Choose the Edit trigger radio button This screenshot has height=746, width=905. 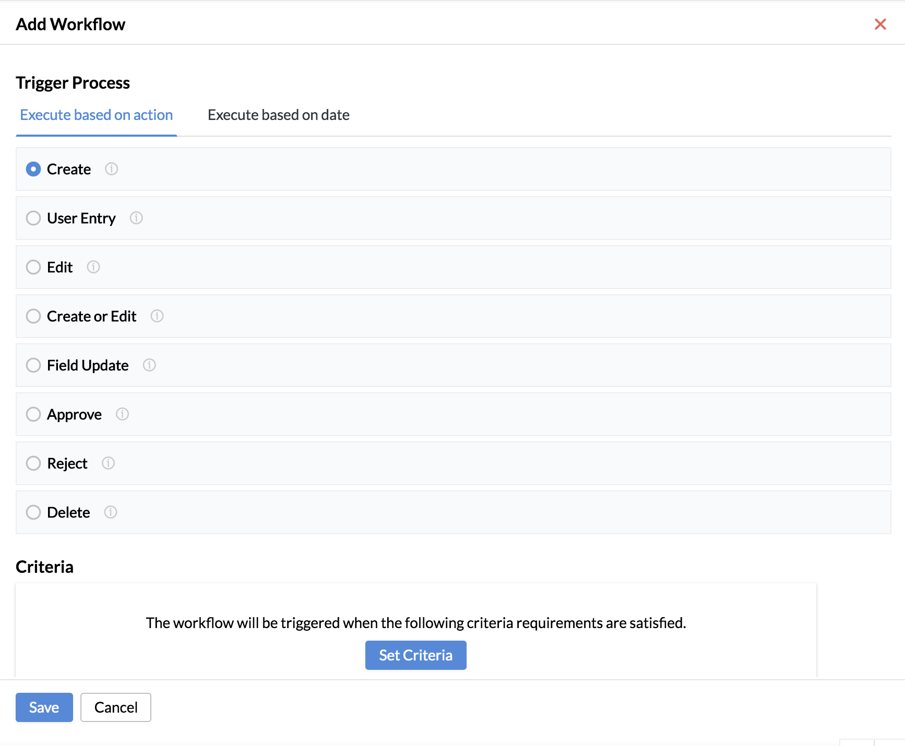click(33, 267)
